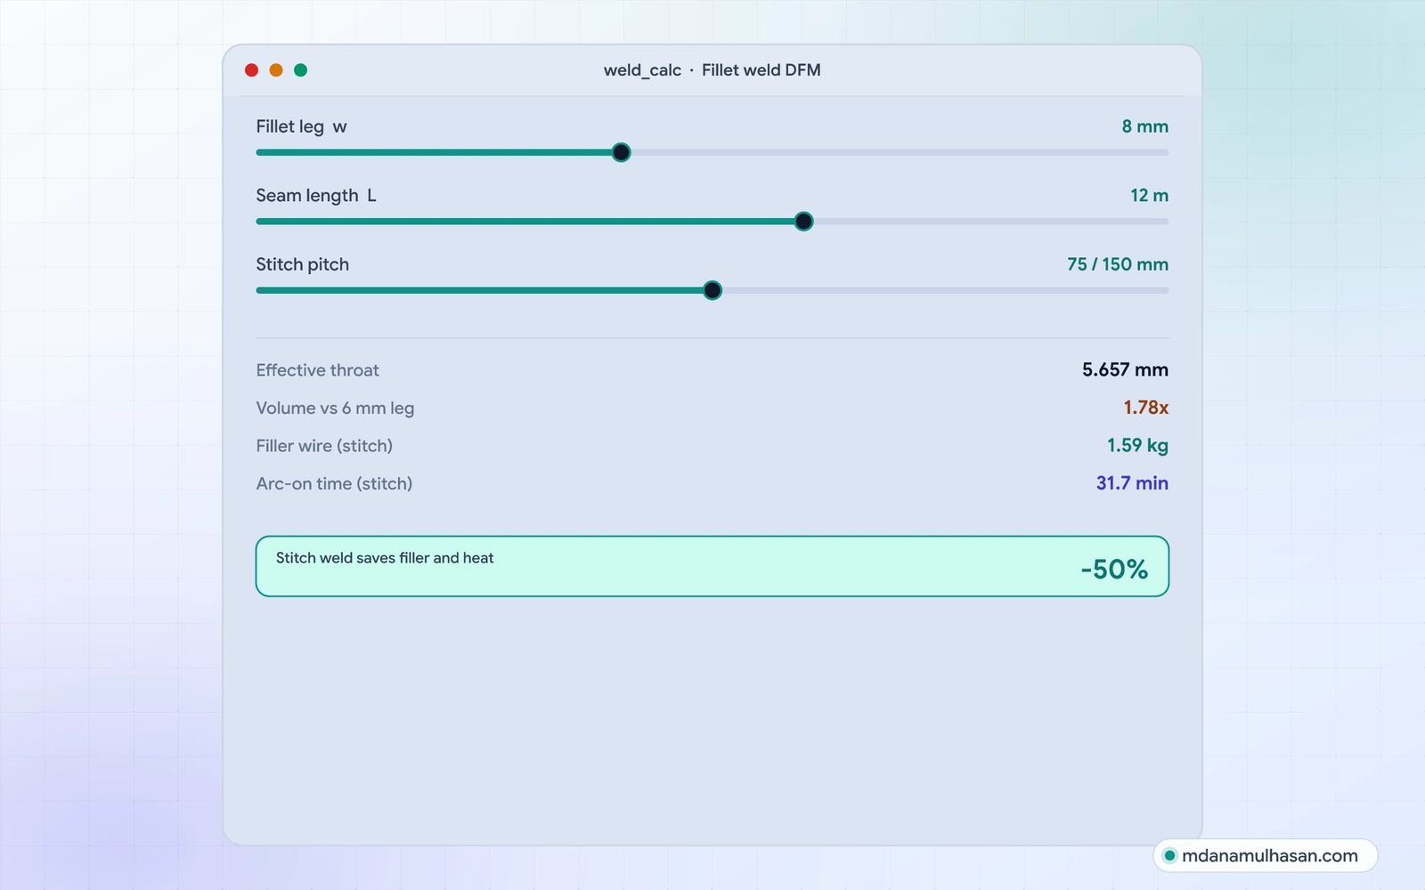Click the 'Stitch pitch' label
The height and width of the screenshot is (890, 1425).
point(303,264)
